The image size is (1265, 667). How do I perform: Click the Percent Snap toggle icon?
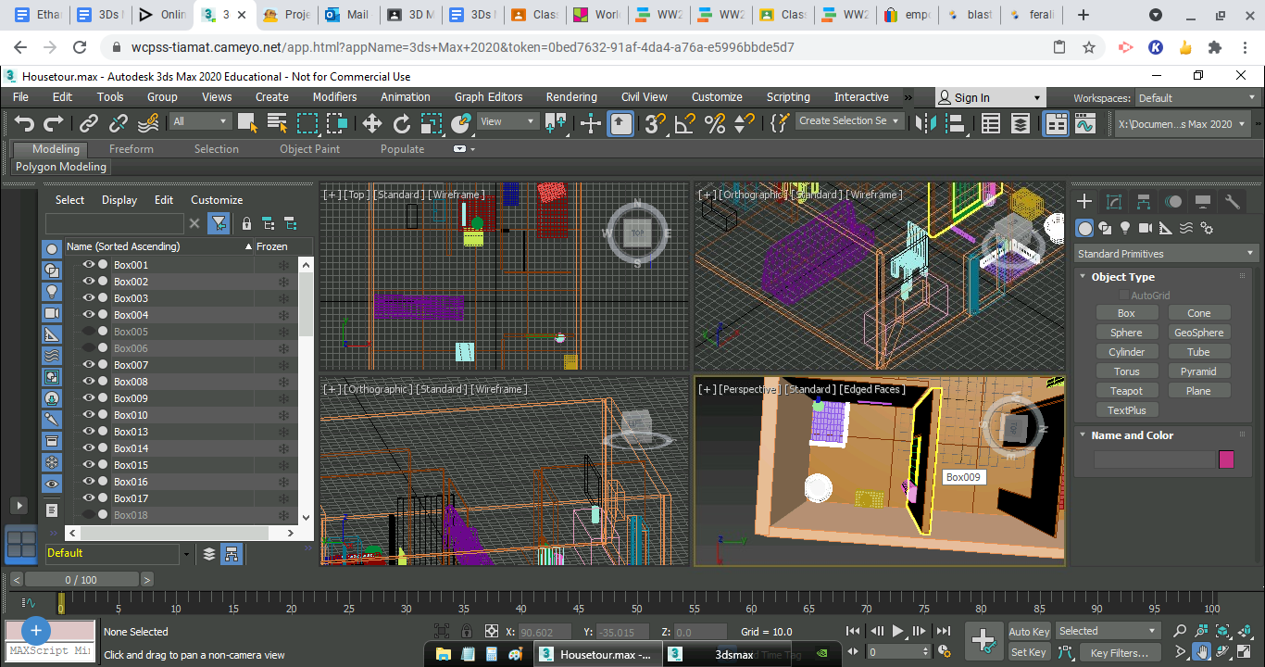(x=715, y=123)
